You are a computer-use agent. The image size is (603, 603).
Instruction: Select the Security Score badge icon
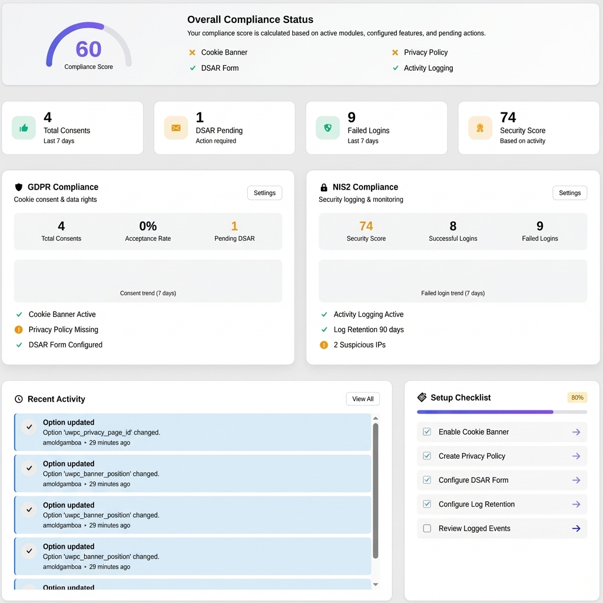click(479, 128)
